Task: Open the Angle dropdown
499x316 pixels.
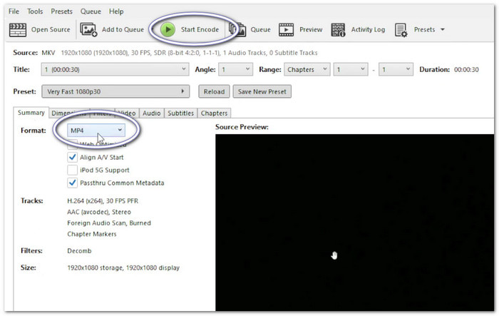Action: [235, 69]
